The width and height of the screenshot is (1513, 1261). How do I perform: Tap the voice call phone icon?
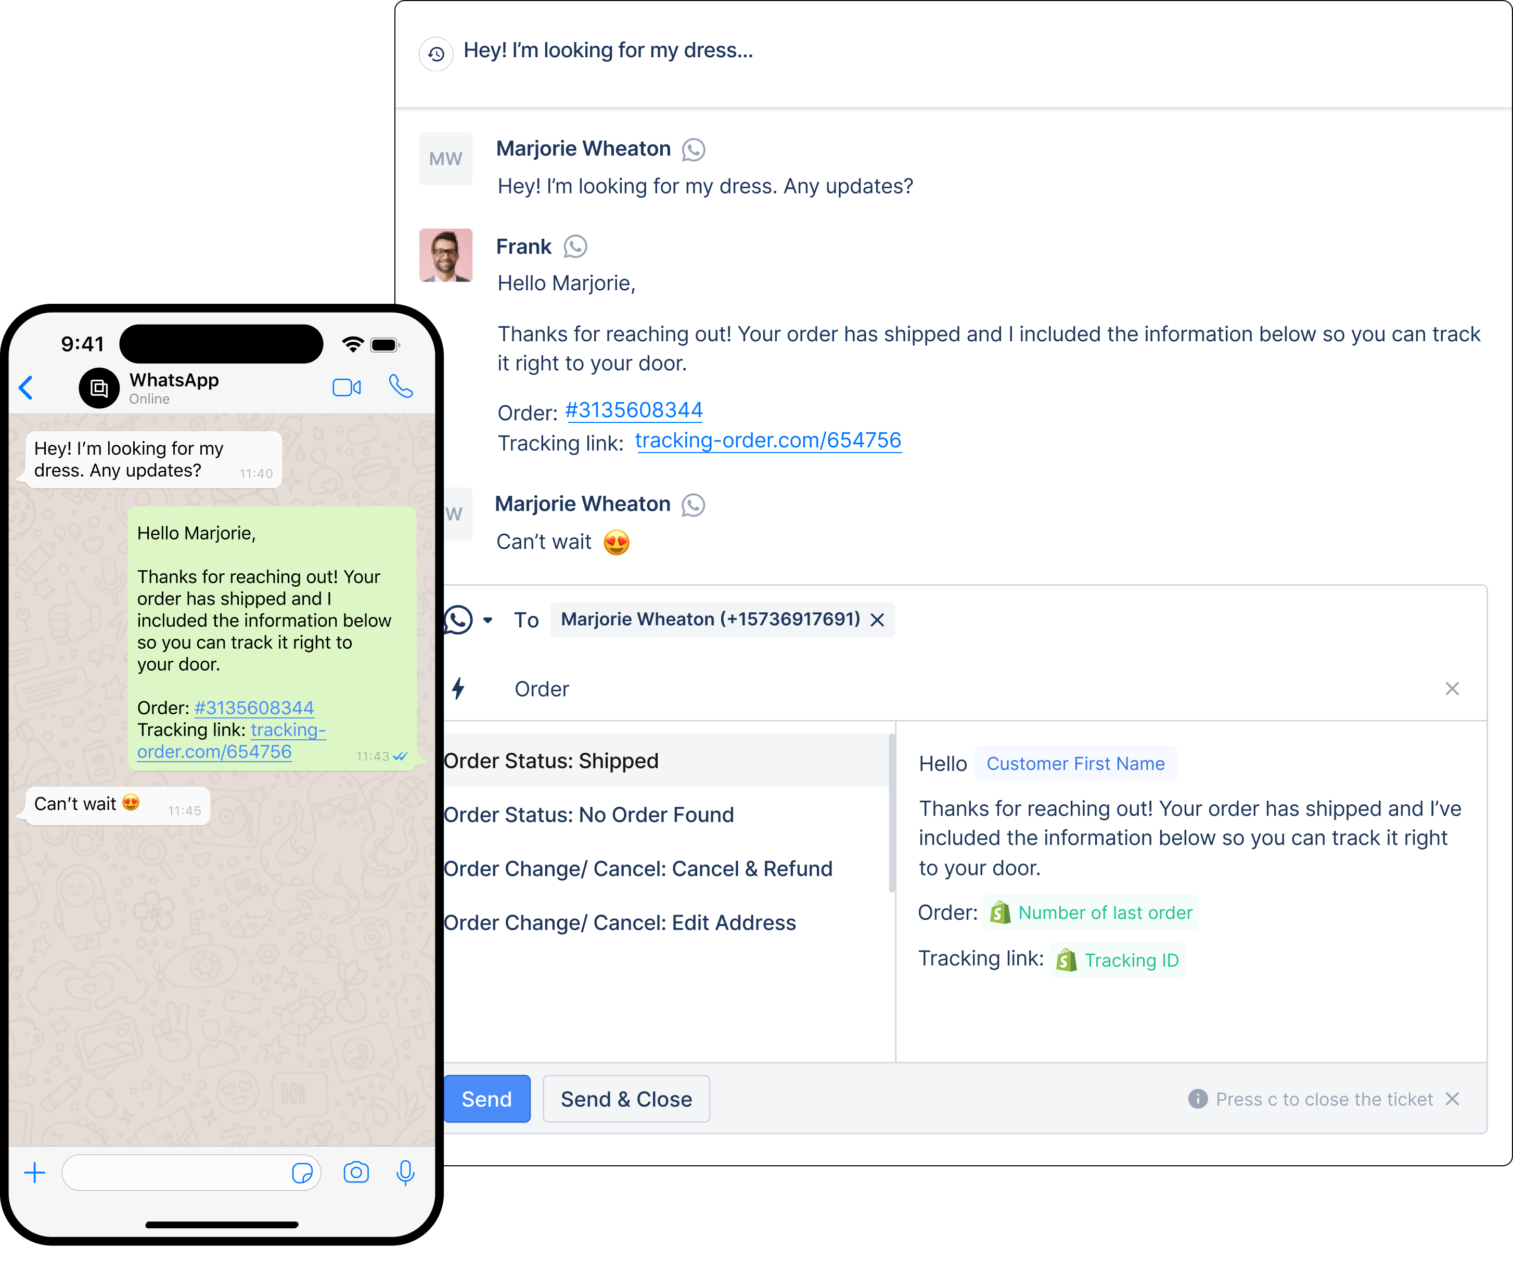click(x=401, y=387)
